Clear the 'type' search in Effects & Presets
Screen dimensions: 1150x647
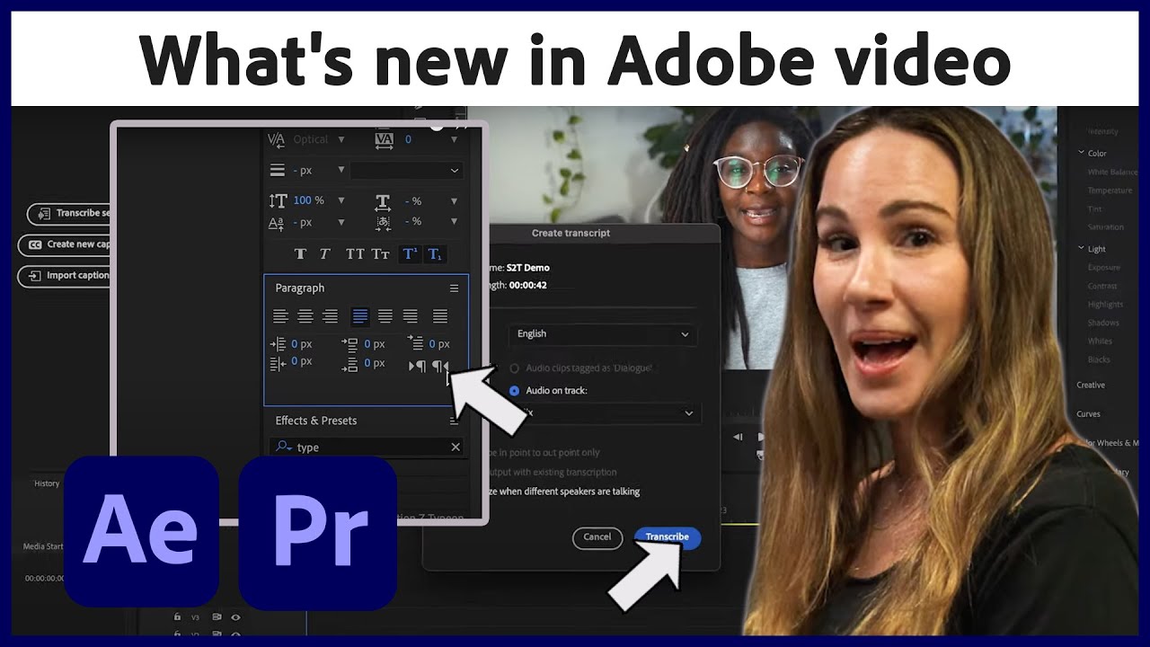[x=456, y=447]
